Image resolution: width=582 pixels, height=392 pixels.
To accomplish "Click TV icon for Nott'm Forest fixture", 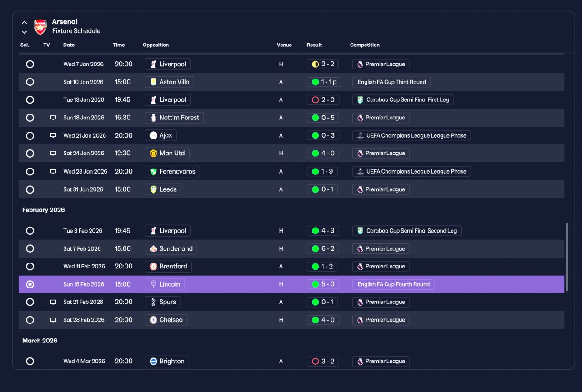I will pos(53,118).
